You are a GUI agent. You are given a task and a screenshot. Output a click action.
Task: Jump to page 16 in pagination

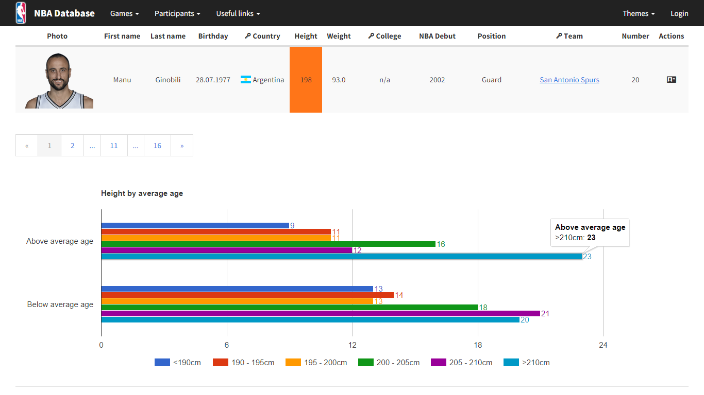click(x=157, y=146)
